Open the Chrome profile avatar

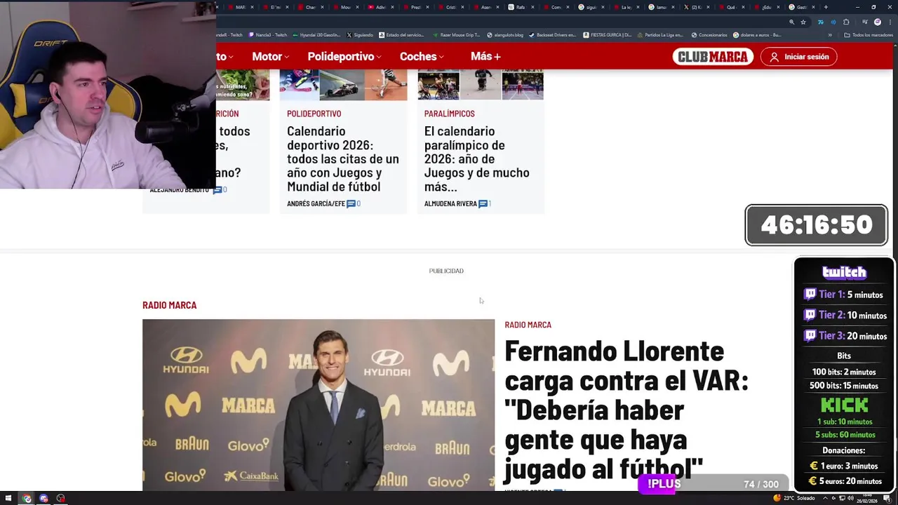[877, 22]
